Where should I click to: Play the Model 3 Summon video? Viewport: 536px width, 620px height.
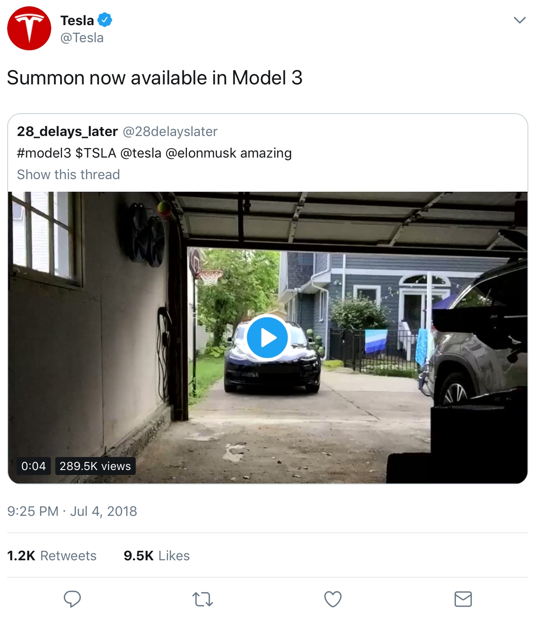point(267,338)
